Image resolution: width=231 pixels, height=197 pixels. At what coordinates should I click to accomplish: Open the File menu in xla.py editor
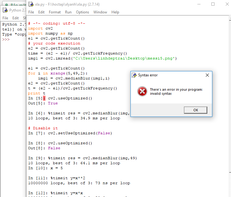31,12
